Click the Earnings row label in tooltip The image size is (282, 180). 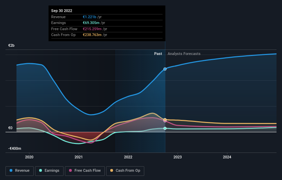[x=58, y=23]
